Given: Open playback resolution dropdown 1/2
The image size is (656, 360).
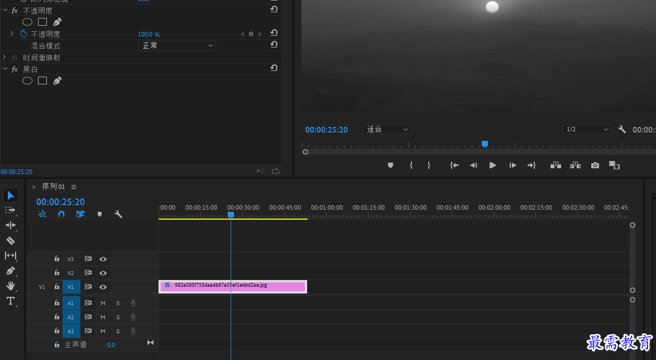Looking at the screenshot, I should (587, 130).
